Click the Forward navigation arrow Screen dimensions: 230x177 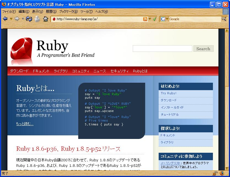(17, 19)
